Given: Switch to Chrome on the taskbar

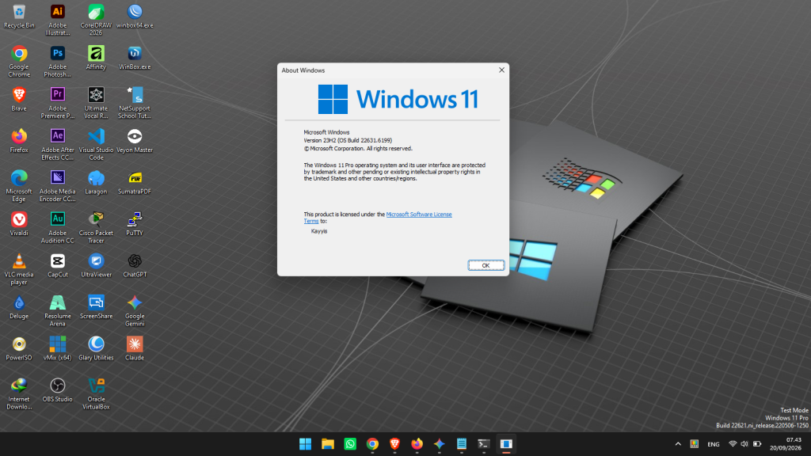Looking at the screenshot, I should pyautogui.click(x=372, y=444).
